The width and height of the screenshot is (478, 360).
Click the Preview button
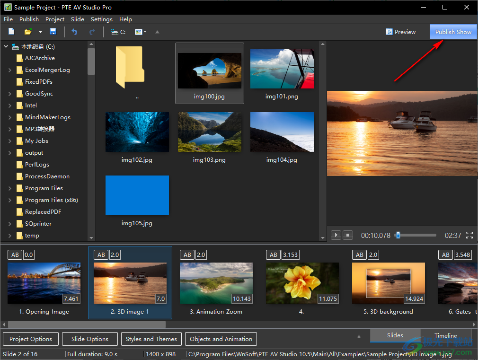400,32
